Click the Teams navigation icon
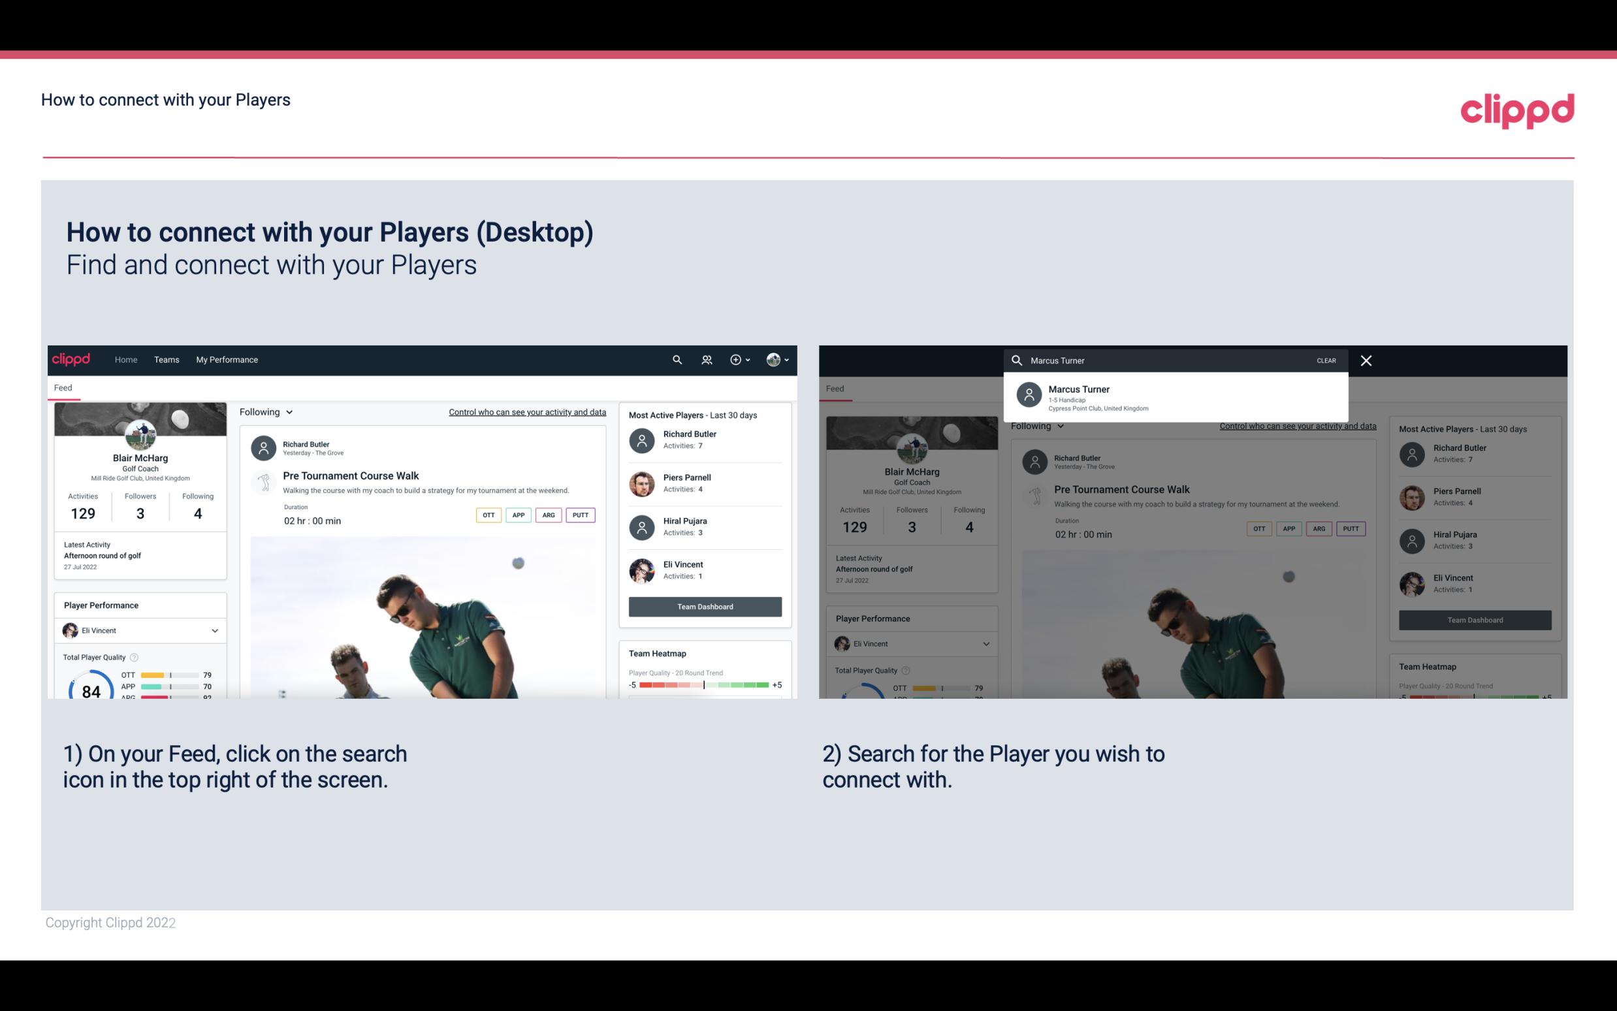This screenshot has width=1617, height=1011. point(167,360)
